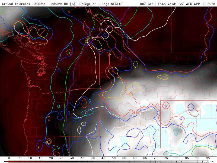Click the red "2840" contour label

(x=135, y=113)
